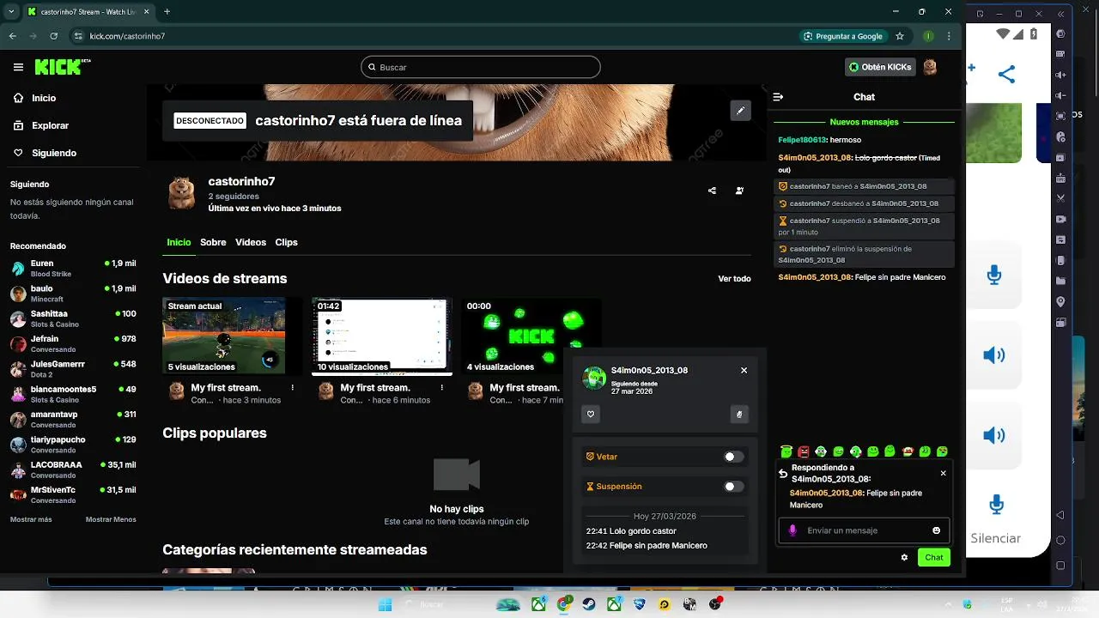The height and width of the screenshot is (618, 1099).
Task: Open recommended channel Sashittaa
Action: (x=73, y=318)
